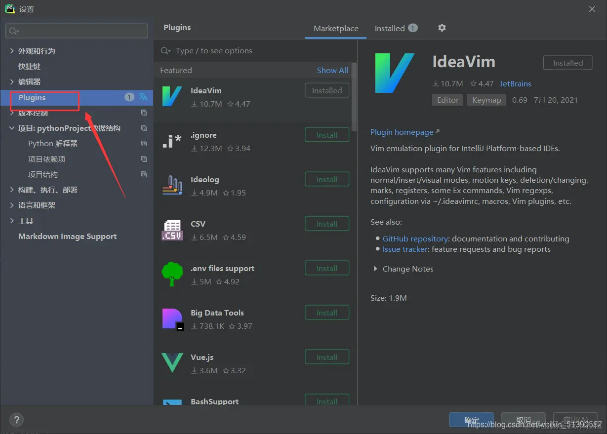Expand the 工具 tree node
The width and height of the screenshot is (607, 434).
12,221
